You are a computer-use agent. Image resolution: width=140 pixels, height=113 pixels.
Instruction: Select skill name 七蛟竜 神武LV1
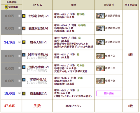point(38,16)
